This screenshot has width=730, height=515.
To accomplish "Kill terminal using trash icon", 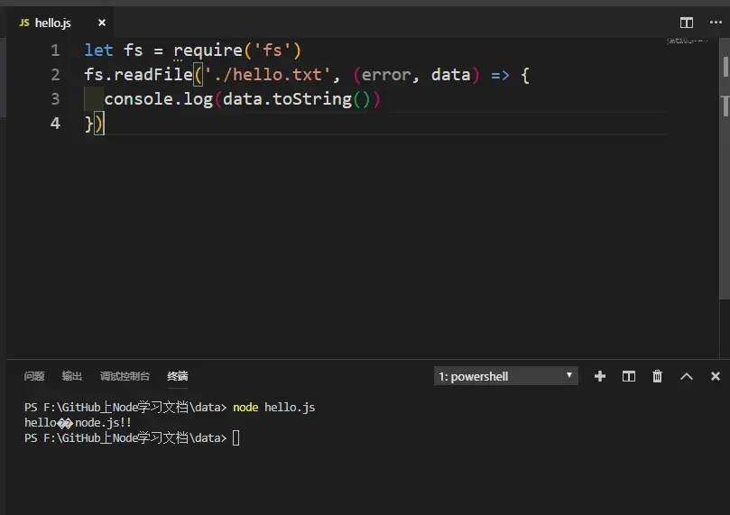I will 658,376.
